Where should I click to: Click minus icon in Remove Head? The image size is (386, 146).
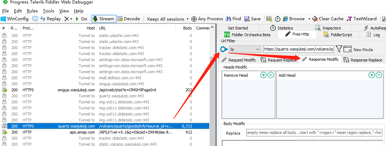271,75
